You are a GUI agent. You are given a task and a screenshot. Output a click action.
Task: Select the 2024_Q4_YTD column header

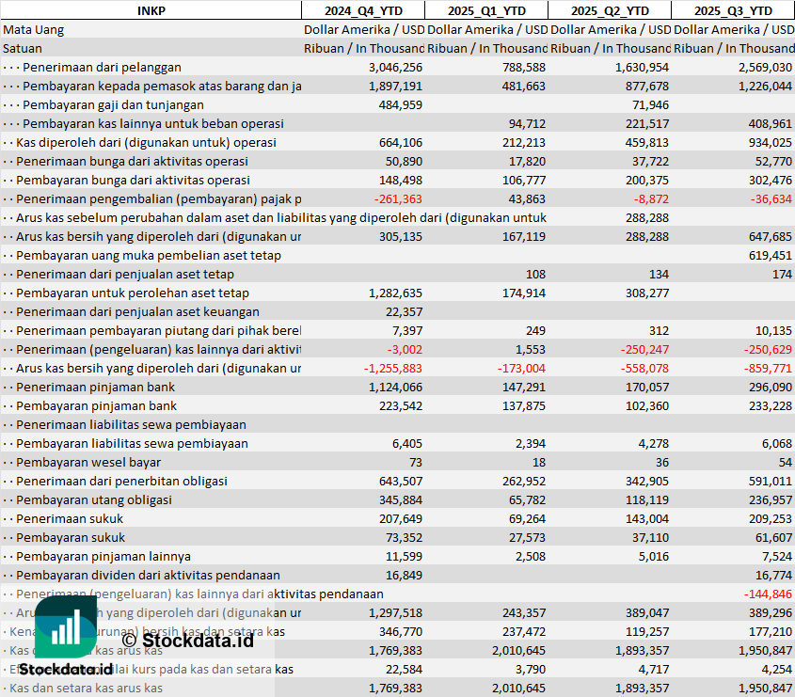click(363, 10)
